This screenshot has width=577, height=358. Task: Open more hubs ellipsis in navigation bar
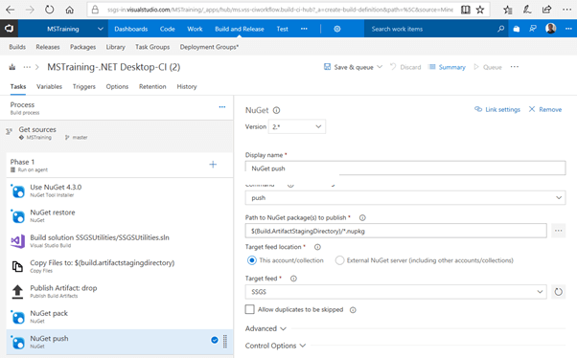304,29
